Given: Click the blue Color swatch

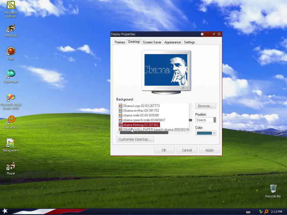Looking at the screenshot, I should 204,133.
